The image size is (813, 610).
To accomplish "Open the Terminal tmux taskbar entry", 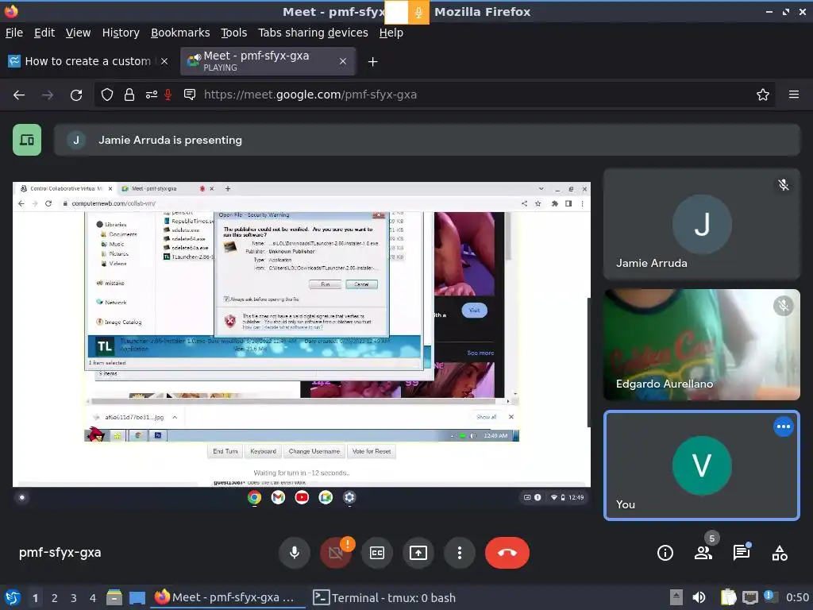I will [x=385, y=598].
